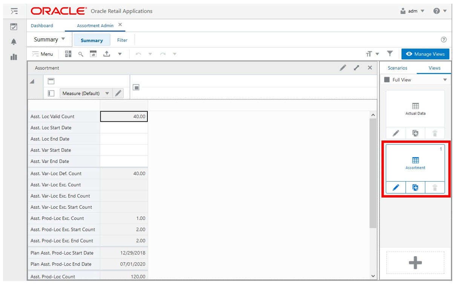Screen dimensions: 457x284
Task: Click the grid scrollbar down arrow
Action: [373, 276]
